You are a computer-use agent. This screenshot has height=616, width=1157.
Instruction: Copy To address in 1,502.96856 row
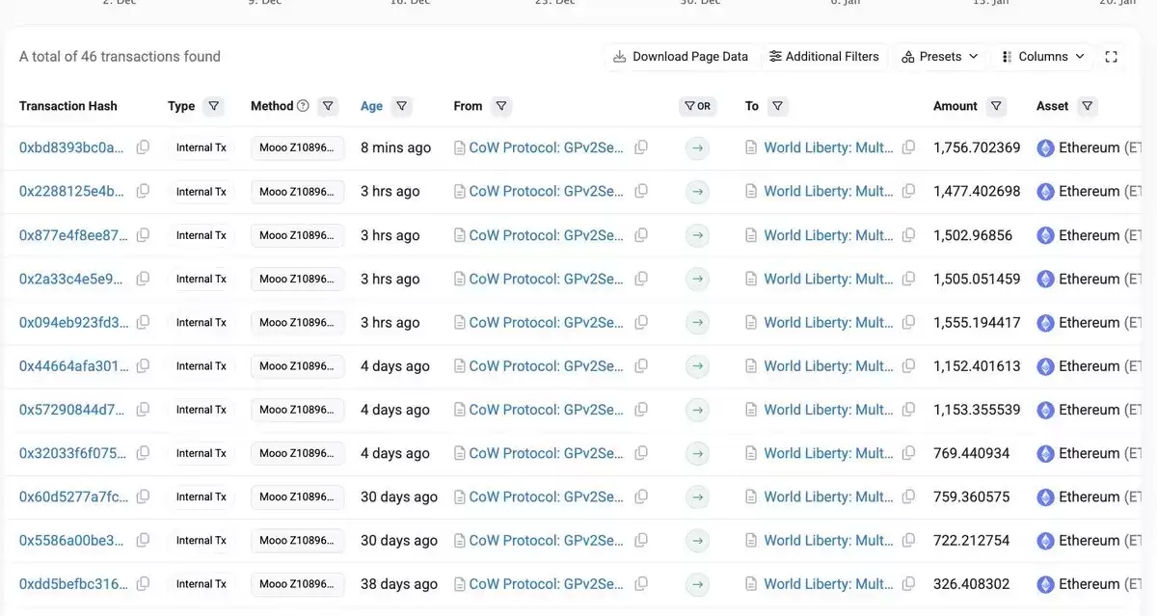click(908, 235)
